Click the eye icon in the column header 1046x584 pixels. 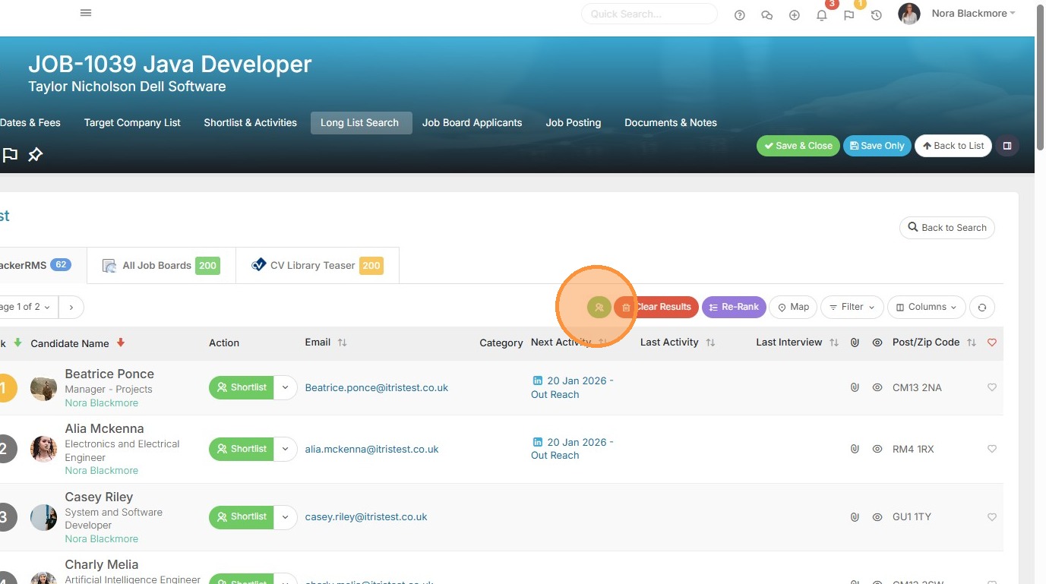coord(877,343)
